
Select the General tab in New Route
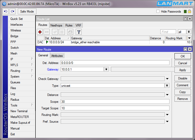point(43,55)
